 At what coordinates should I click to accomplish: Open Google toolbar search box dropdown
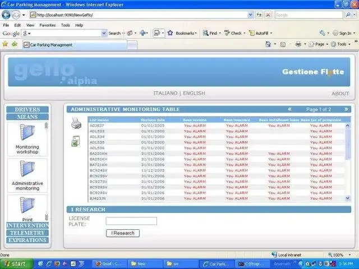104,33
